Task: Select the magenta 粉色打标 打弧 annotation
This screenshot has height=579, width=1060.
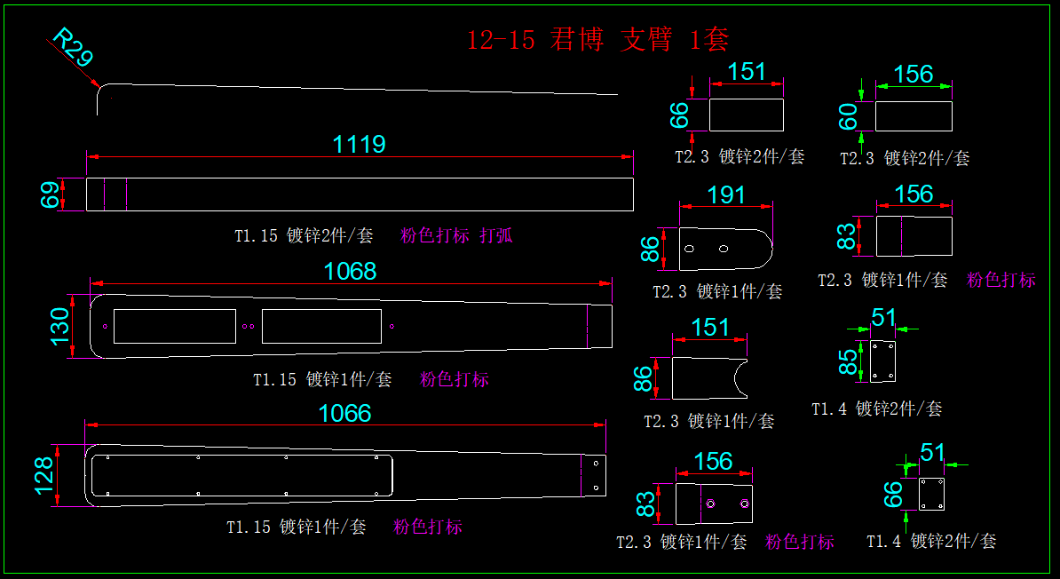Action: click(456, 235)
